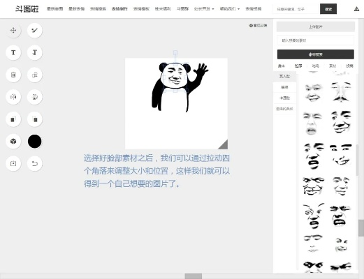
Task: Click the delete trash can tool
Action: click(13, 75)
